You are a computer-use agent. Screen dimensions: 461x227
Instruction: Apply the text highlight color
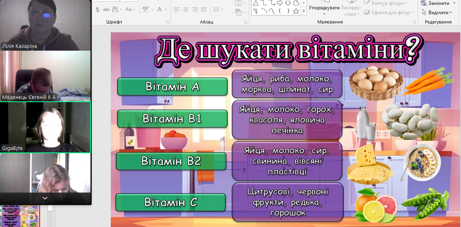[x=145, y=9]
